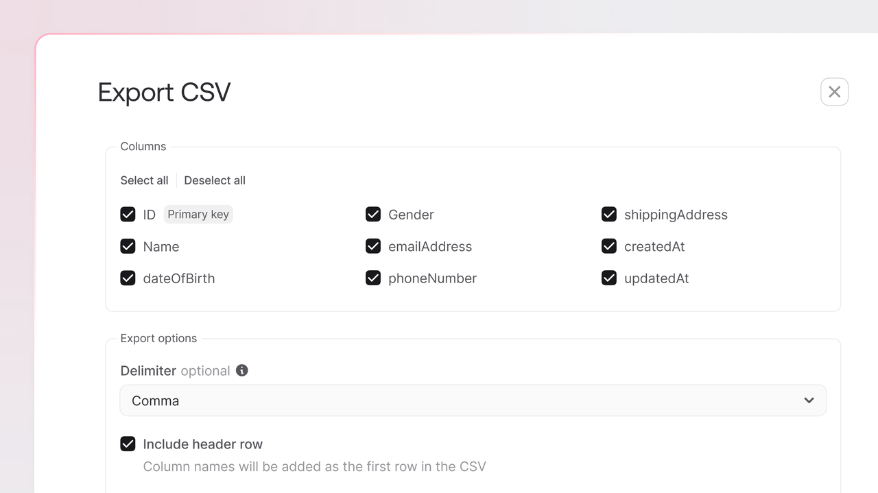This screenshot has height=493, width=878.
Task: Click the Include header row label
Action: (x=202, y=444)
